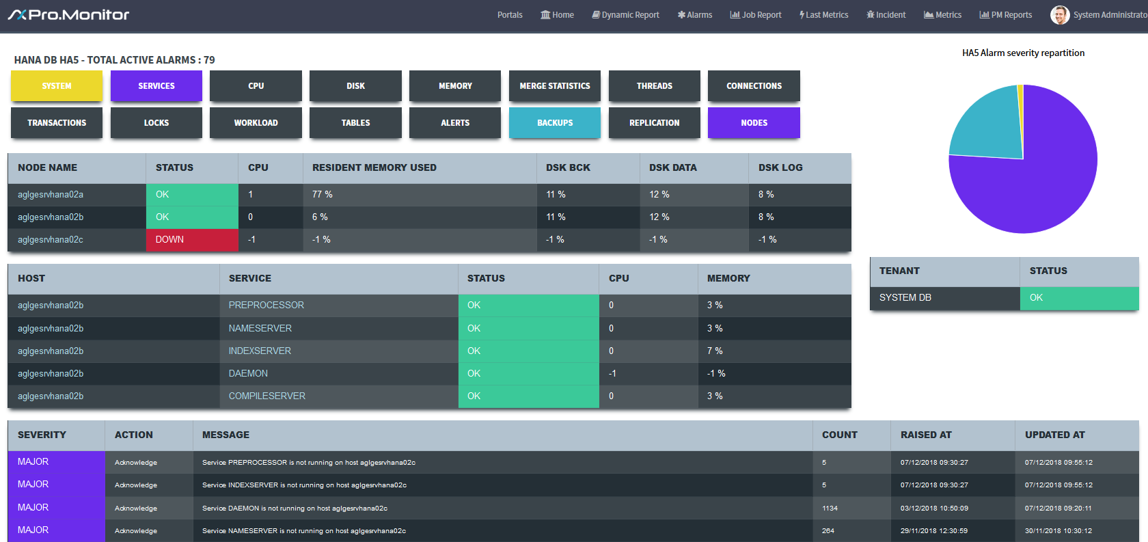This screenshot has width=1148, height=542.
Task: Acknowledge the DAEMON not running alarm
Action: click(x=136, y=509)
